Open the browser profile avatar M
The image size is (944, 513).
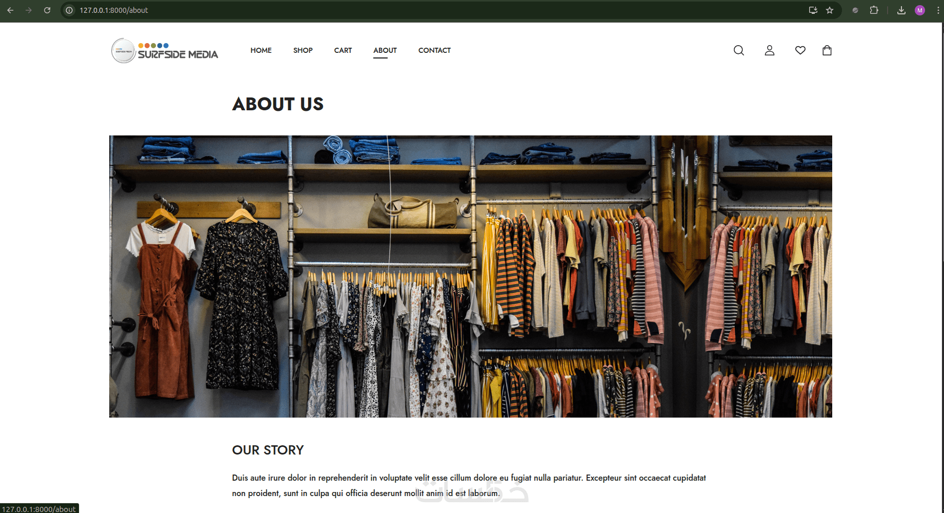(x=920, y=10)
